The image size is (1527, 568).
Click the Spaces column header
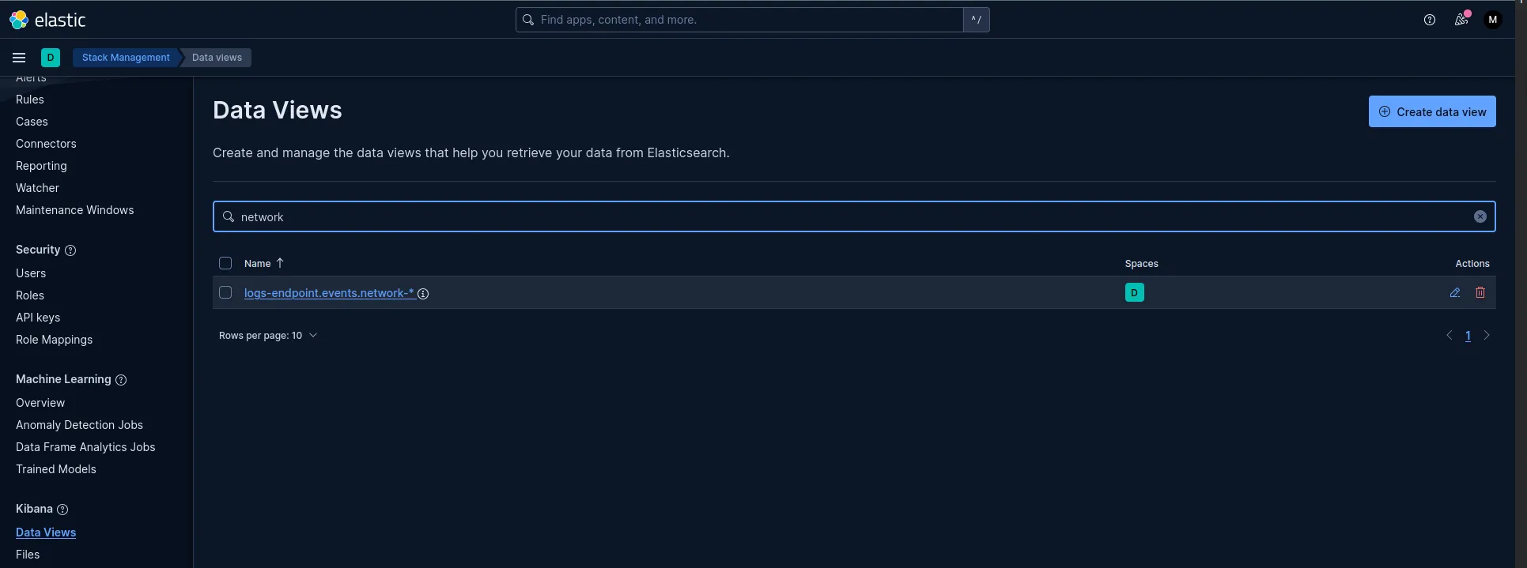coord(1141,264)
